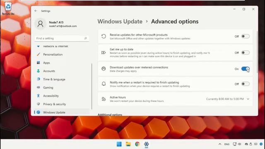The image size is (265, 149).
Task: Enable Notify me when a restart is required
Action: [245, 84]
